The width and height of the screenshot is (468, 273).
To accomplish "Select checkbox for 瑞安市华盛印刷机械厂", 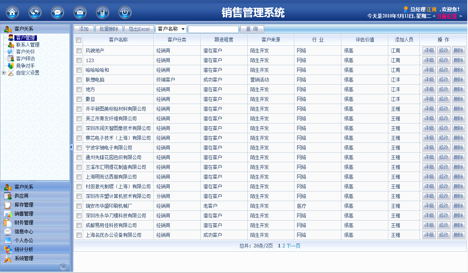I will pos(79,206).
